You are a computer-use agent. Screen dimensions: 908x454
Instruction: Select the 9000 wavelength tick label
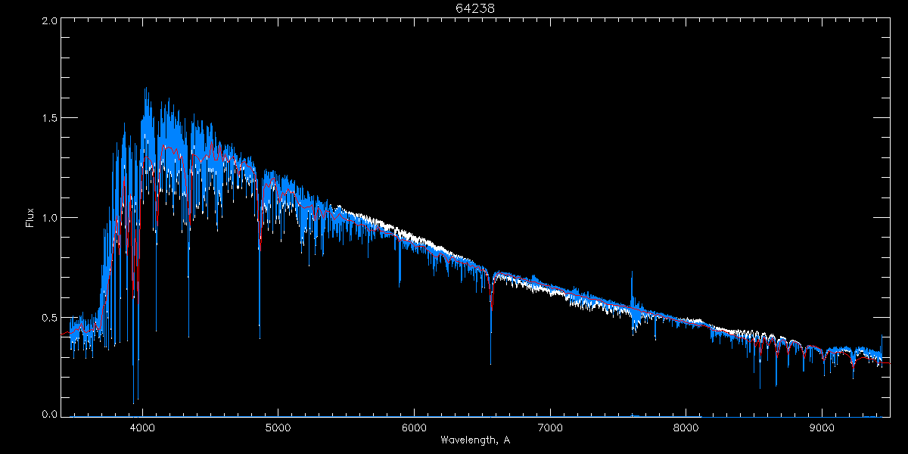click(x=822, y=426)
